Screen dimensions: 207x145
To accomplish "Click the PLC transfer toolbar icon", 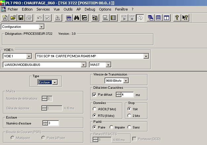I will pyautogui.click(x=95, y=18).
